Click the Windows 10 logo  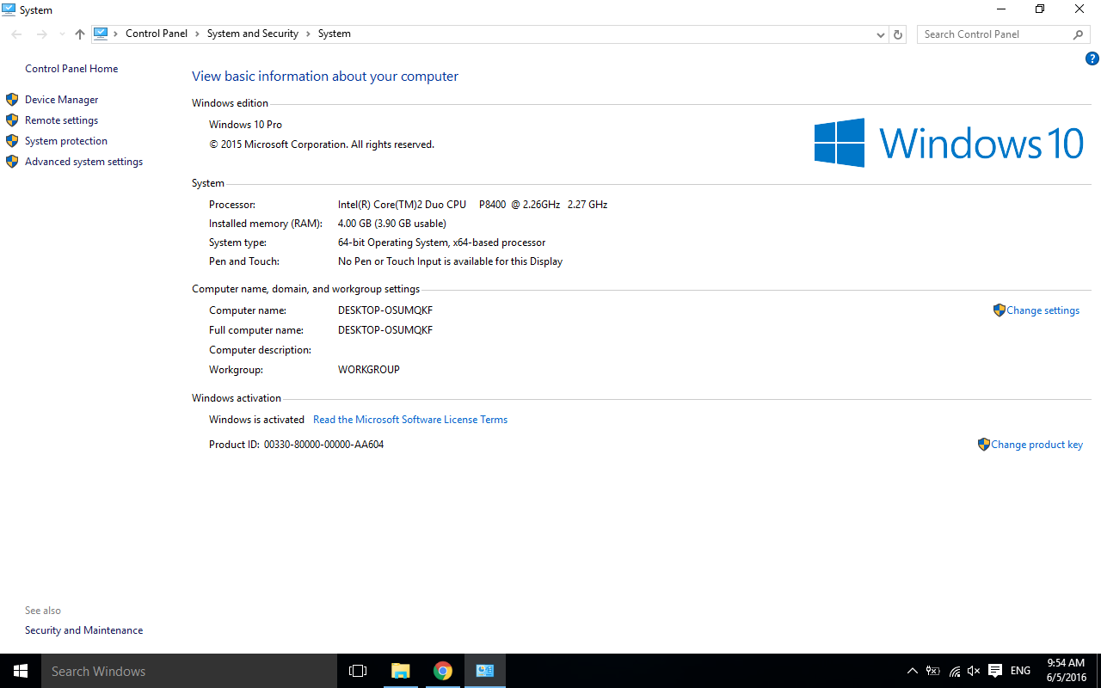point(949,143)
